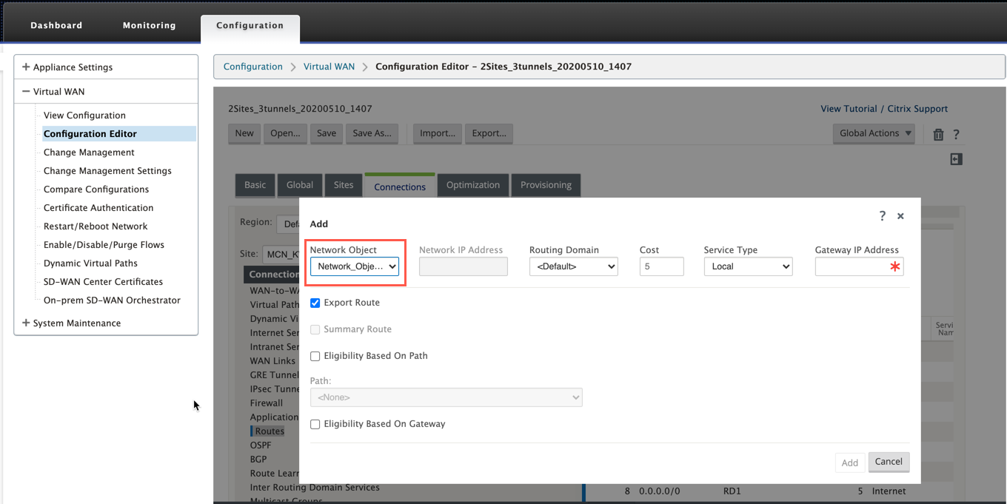This screenshot has height=504, width=1007.
Task: Open the Routing Domain dropdown
Action: [x=574, y=266]
